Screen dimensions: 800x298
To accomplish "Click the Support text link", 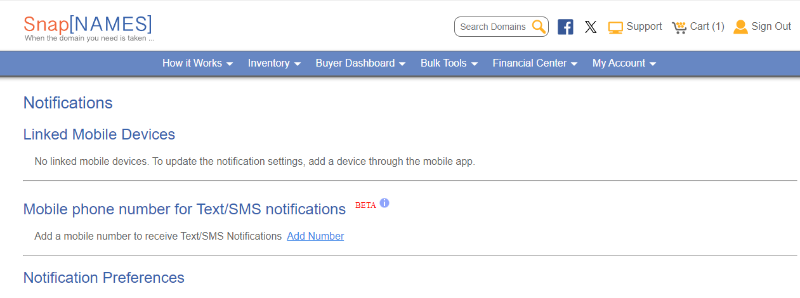I will 644,27.
